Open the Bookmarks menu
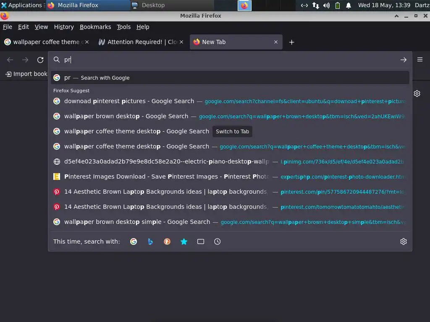Screen dimensions: 430x322 95,27
